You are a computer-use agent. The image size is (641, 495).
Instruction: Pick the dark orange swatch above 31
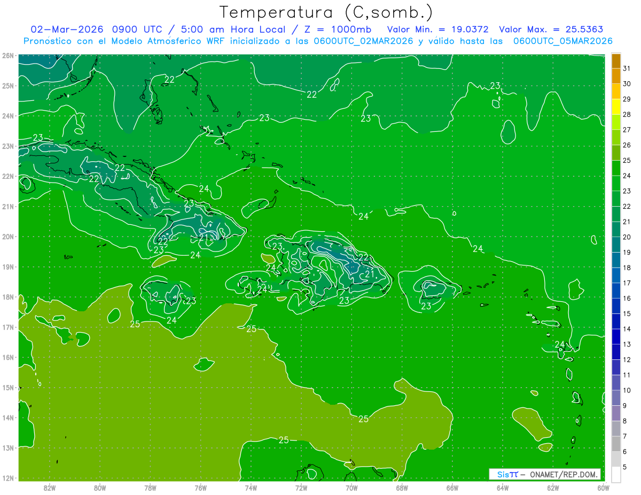[x=616, y=61]
